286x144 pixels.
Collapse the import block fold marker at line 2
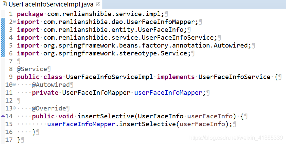point(14,22)
